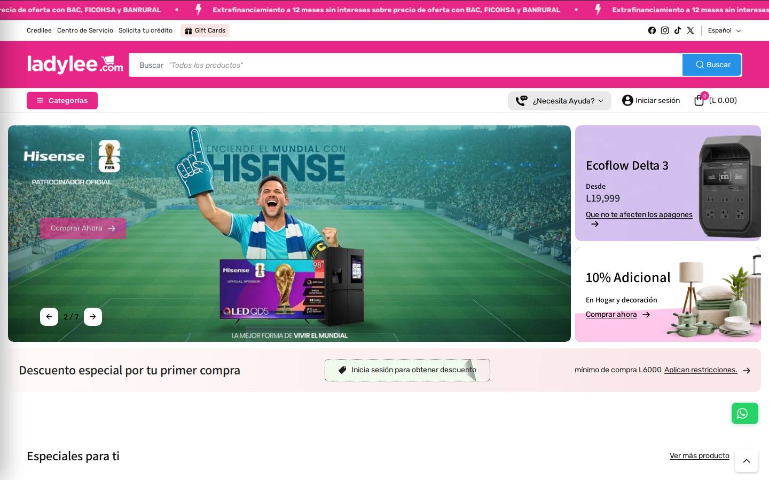This screenshot has width=769, height=480.
Task: Click Que no te afecten los apagones link
Action: click(x=639, y=214)
